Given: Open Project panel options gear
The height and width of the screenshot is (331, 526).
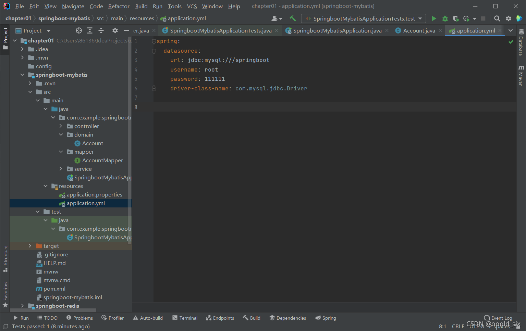Looking at the screenshot, I should (115, 30).
